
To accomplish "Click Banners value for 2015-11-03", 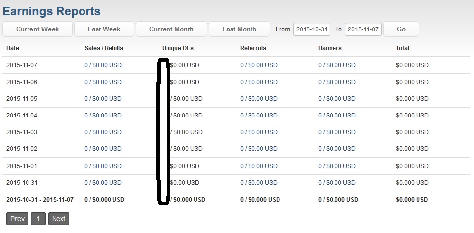I will coord(336,132).
